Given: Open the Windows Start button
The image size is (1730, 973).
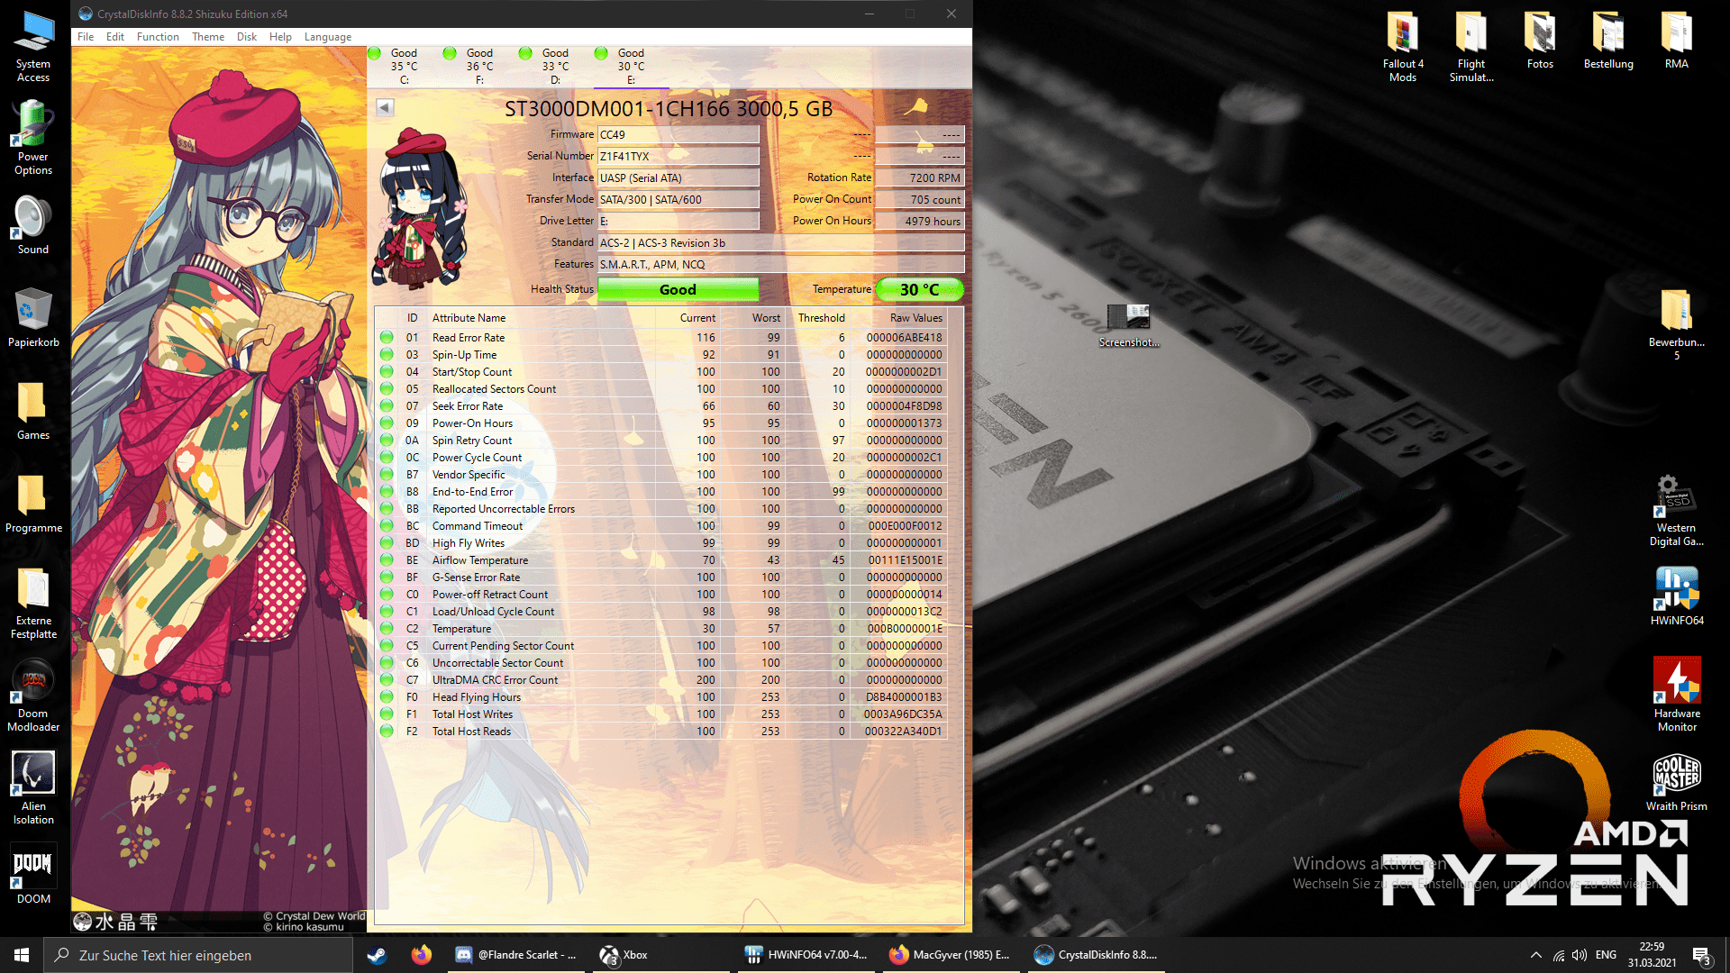Looking at the screenshot, I should pos(22,955).
